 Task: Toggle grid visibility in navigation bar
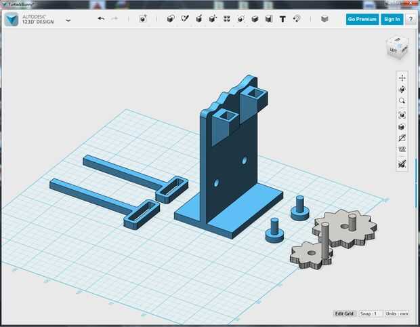coord(402,149)
